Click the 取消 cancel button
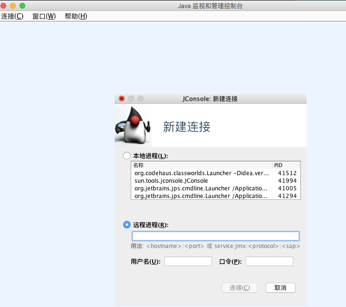 (x=280, y=287)
